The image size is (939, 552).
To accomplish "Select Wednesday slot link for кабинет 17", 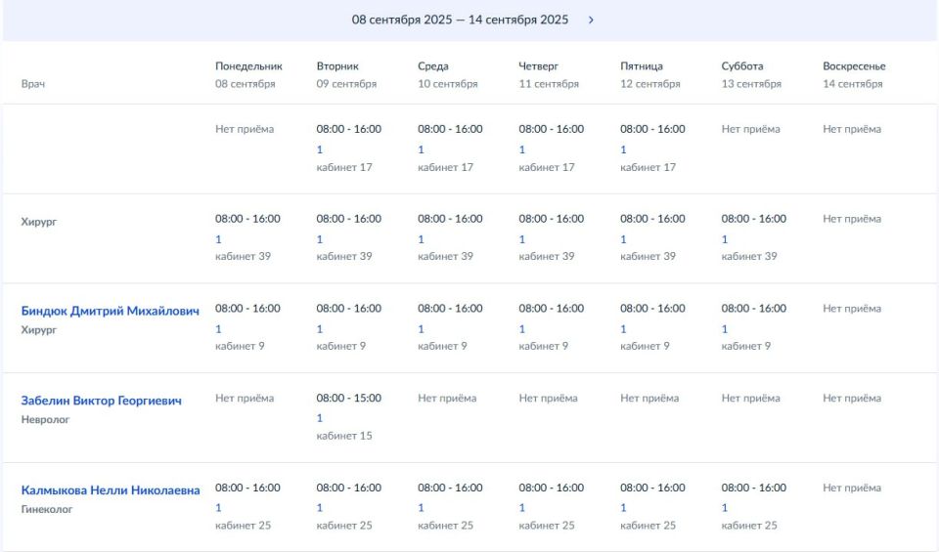I will tap(421, 149).
